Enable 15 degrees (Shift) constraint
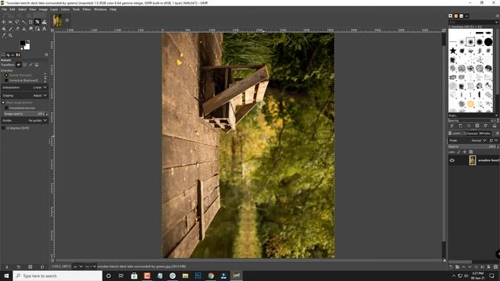 pos(16,128)
